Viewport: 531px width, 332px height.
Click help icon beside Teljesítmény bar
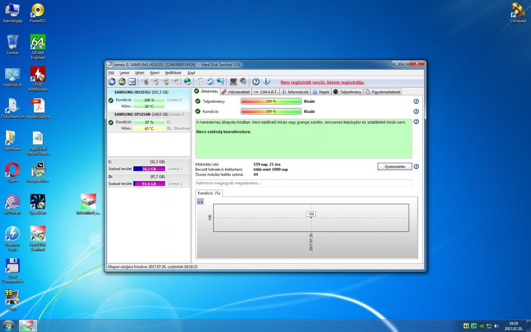pyautogui.click(x=416, y=101)
